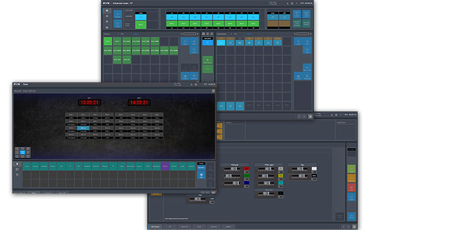Click into the Sources search field
472x230 pixels.
click(189, 34)
